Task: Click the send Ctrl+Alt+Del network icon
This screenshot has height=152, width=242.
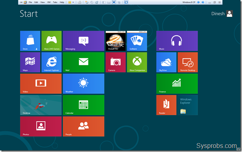Action: pyautogui.click(x=79, y=2)
